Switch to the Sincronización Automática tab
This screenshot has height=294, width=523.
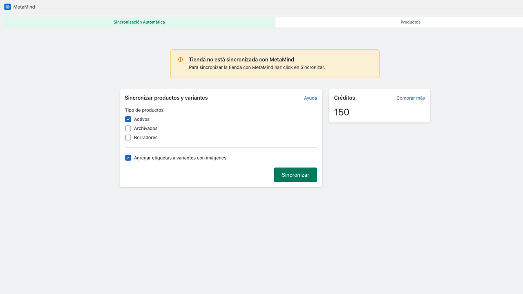click(140, 22)
